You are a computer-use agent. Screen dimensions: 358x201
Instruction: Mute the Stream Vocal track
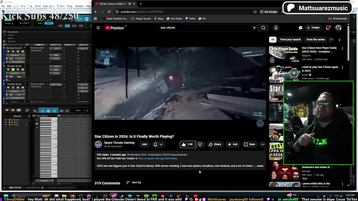click(x=23, y=70)
